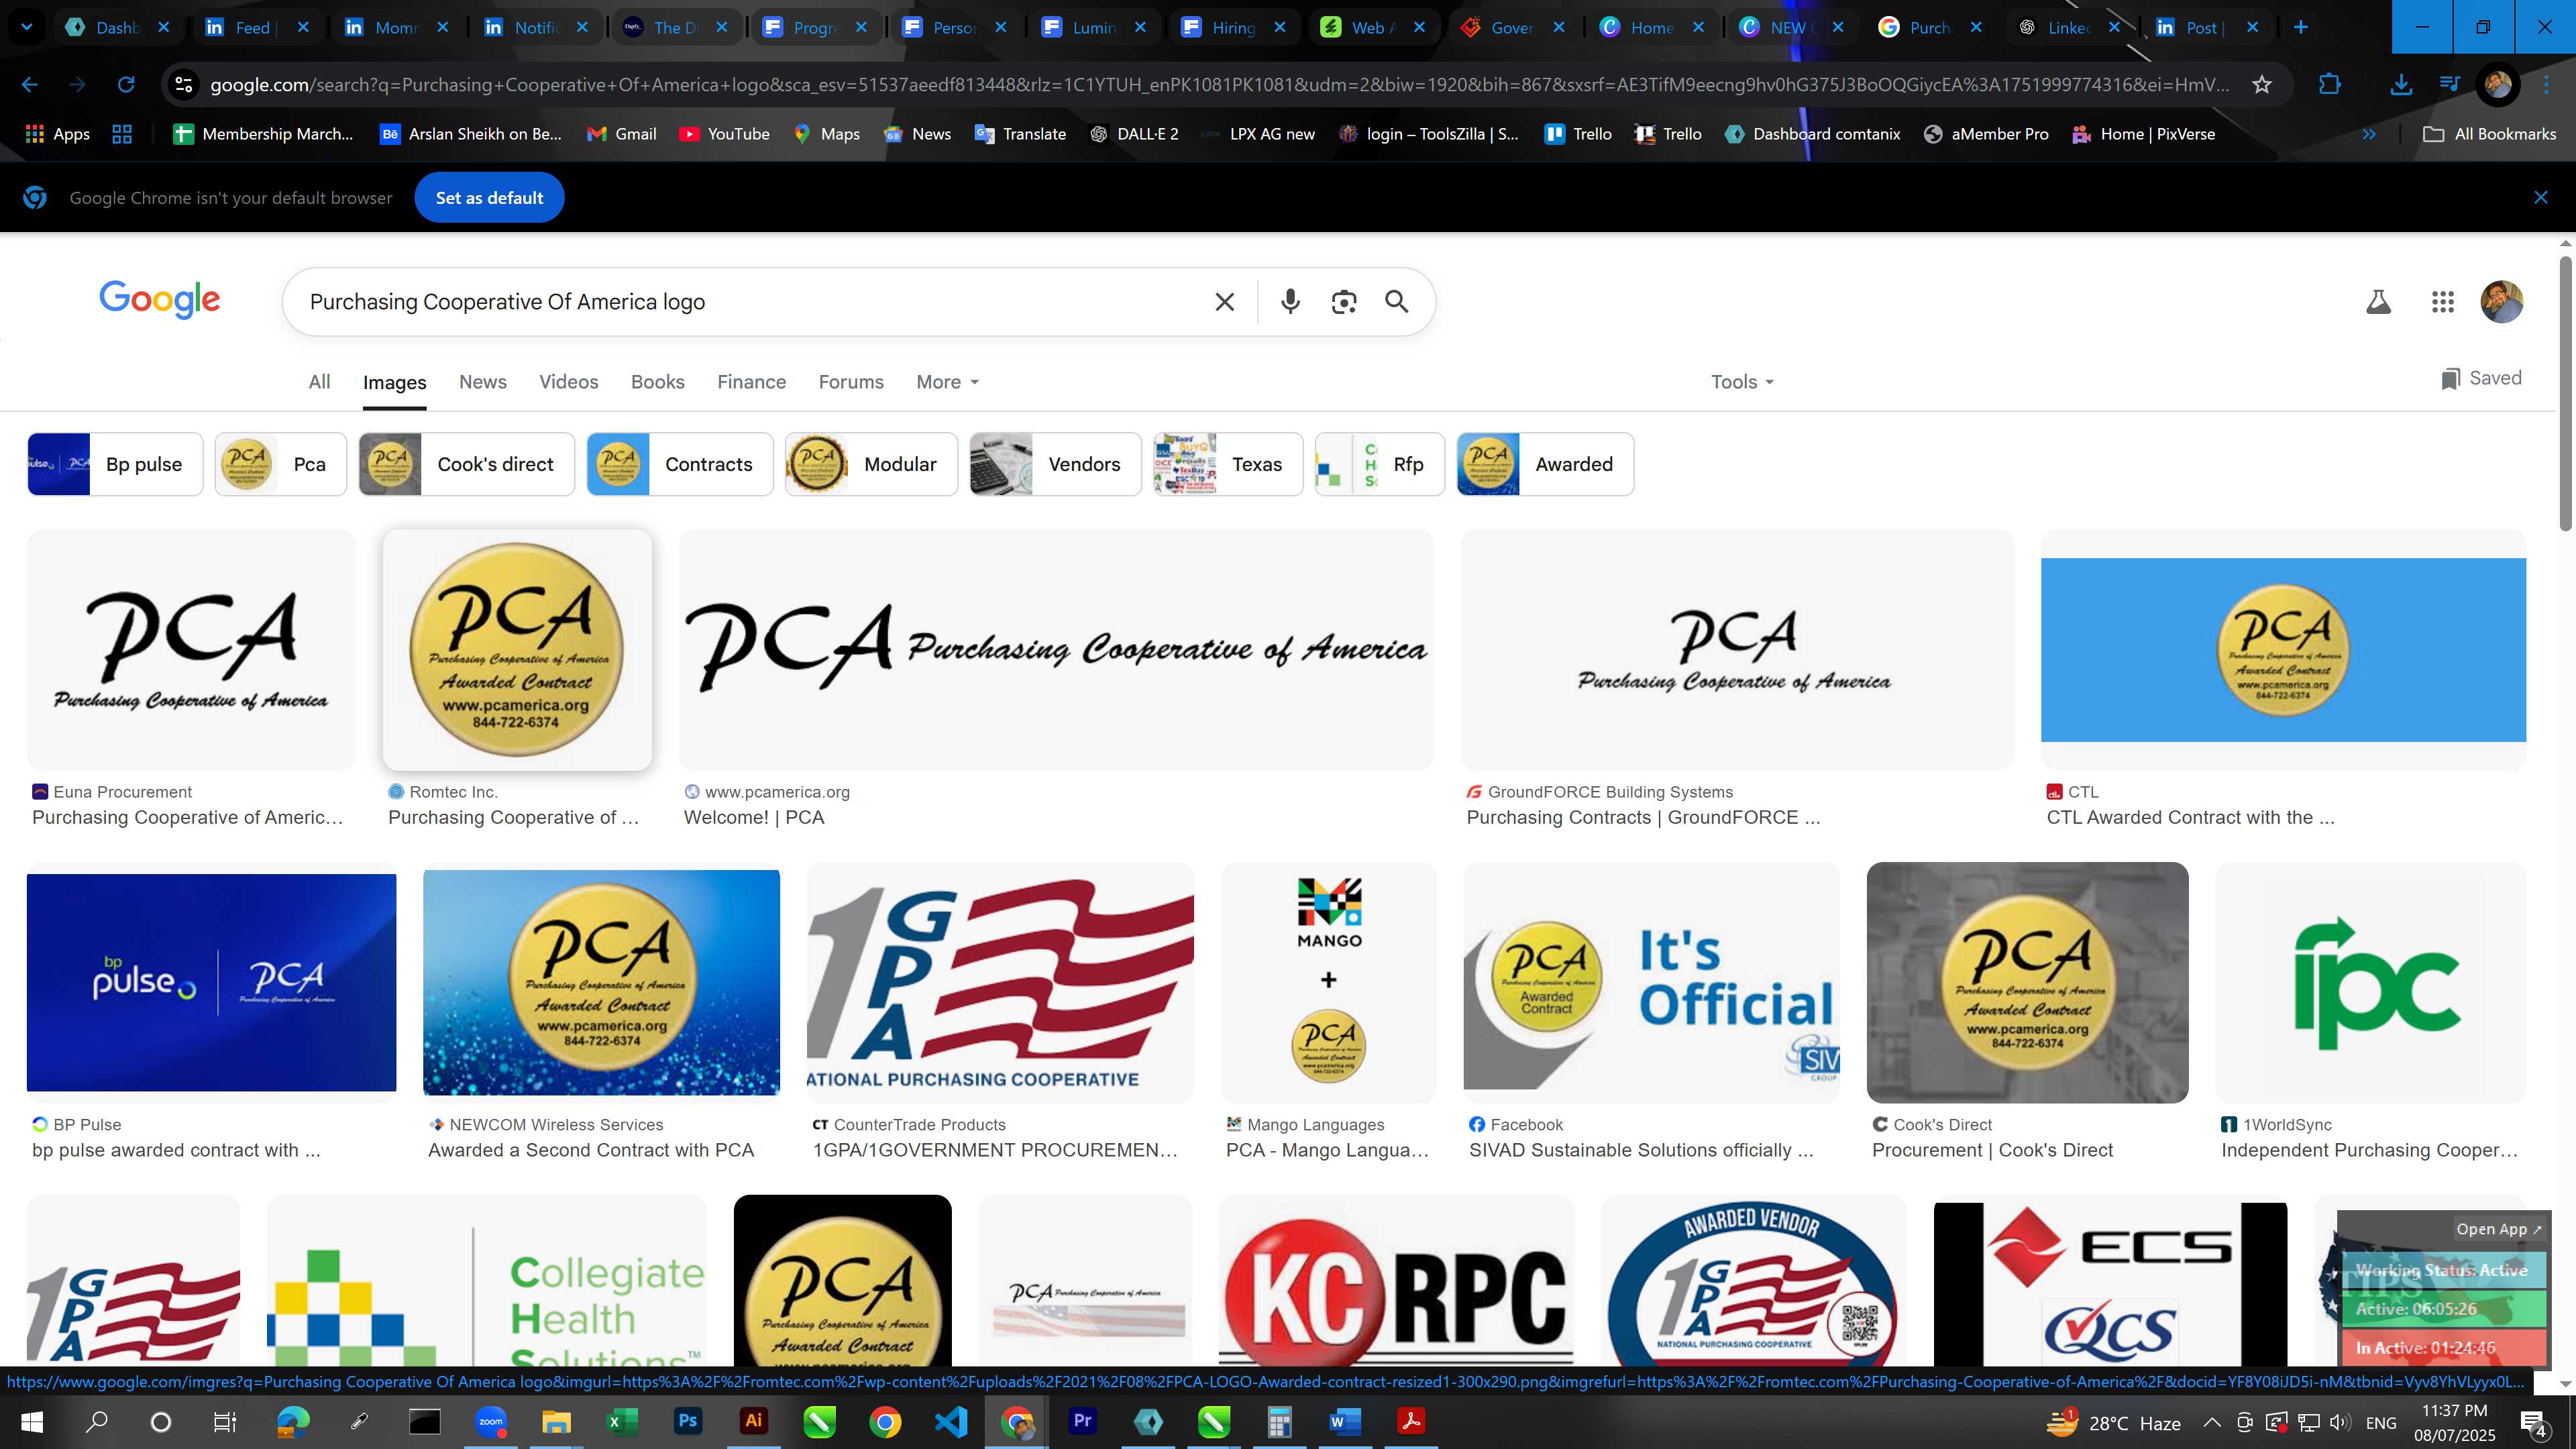2576x1449 pixels.
Task: Open Premiere Pro from the taskbar
Action: [x=1083, y=1421]
